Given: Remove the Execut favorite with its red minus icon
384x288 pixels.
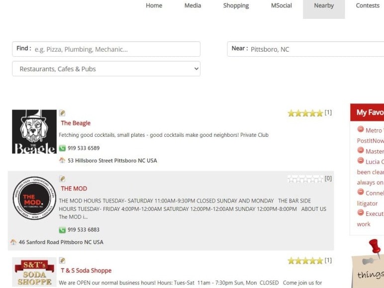Looking at the screenshot, I should click(361, 212).
